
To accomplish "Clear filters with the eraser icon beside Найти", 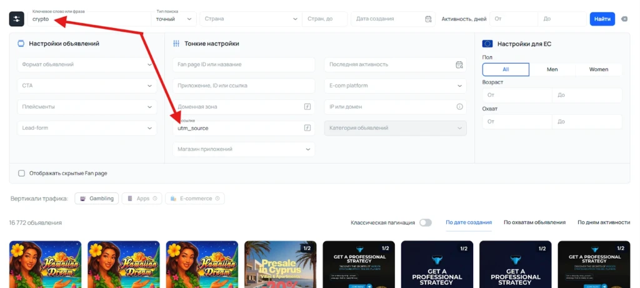I will 624,19.
